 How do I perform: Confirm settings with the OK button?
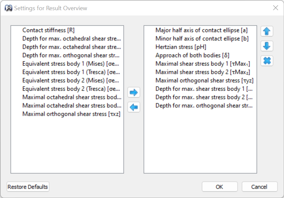pyautogui.click(x=219, y=187)
